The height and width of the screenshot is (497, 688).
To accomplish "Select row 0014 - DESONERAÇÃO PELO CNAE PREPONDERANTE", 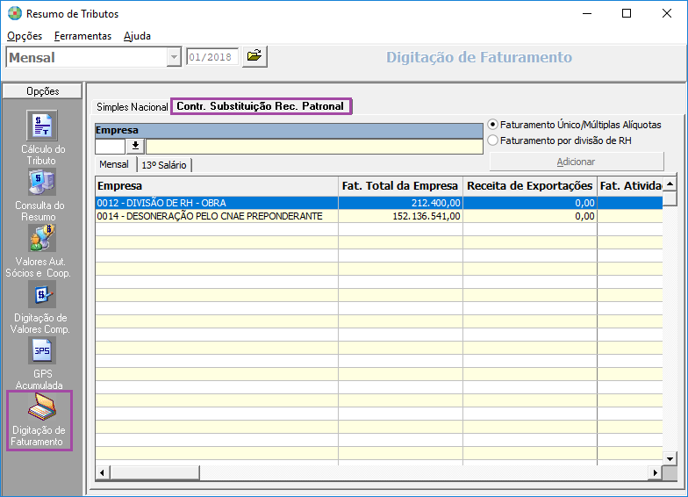I will click(379, 216).
